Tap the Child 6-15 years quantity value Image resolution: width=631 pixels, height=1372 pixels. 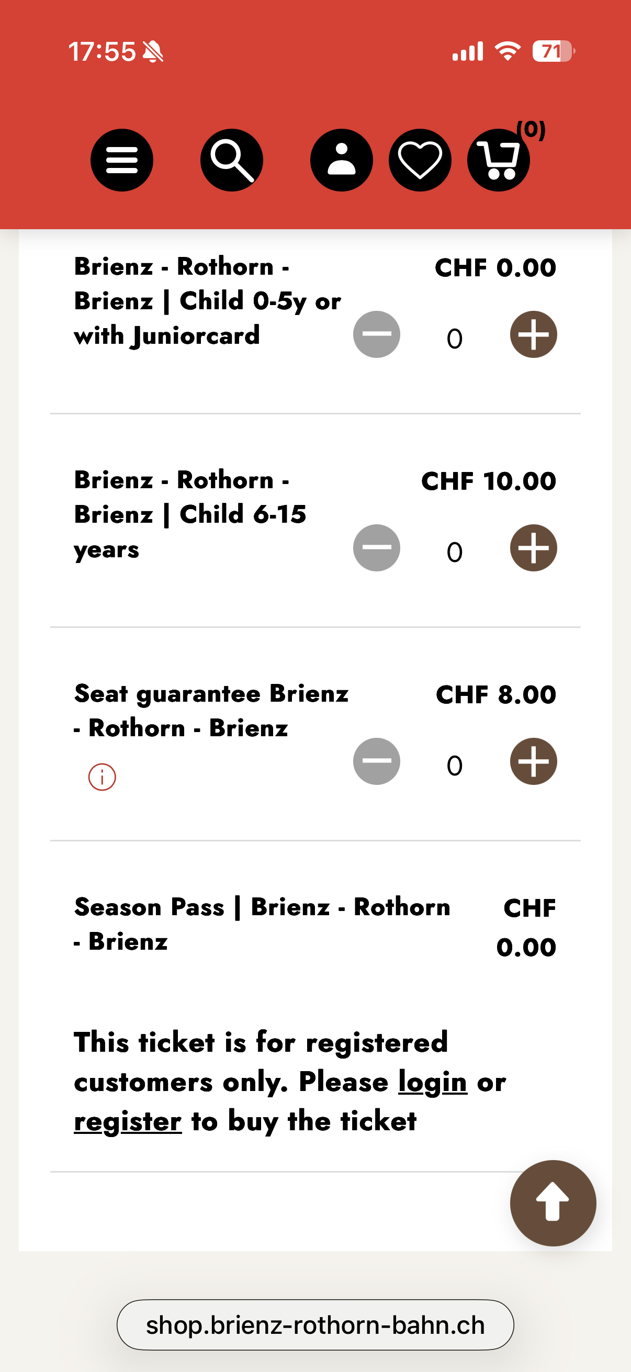click(454, 552)
